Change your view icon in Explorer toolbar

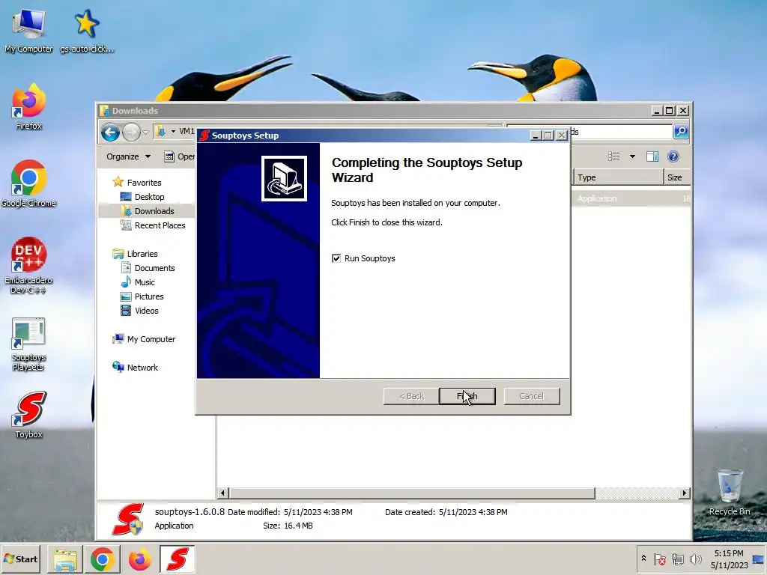click(x=614, y=156)
